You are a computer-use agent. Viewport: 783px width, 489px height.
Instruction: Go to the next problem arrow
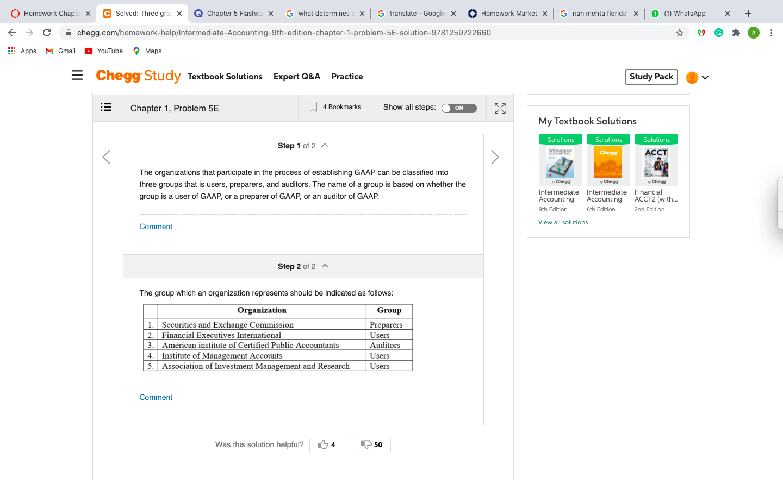pyautogui.click(x=495, y=157)
